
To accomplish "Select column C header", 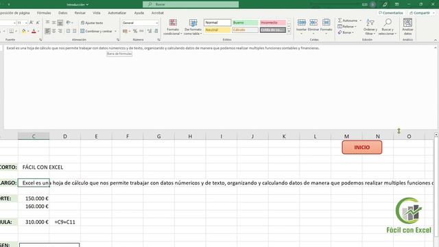I will [x=34, y=137].
